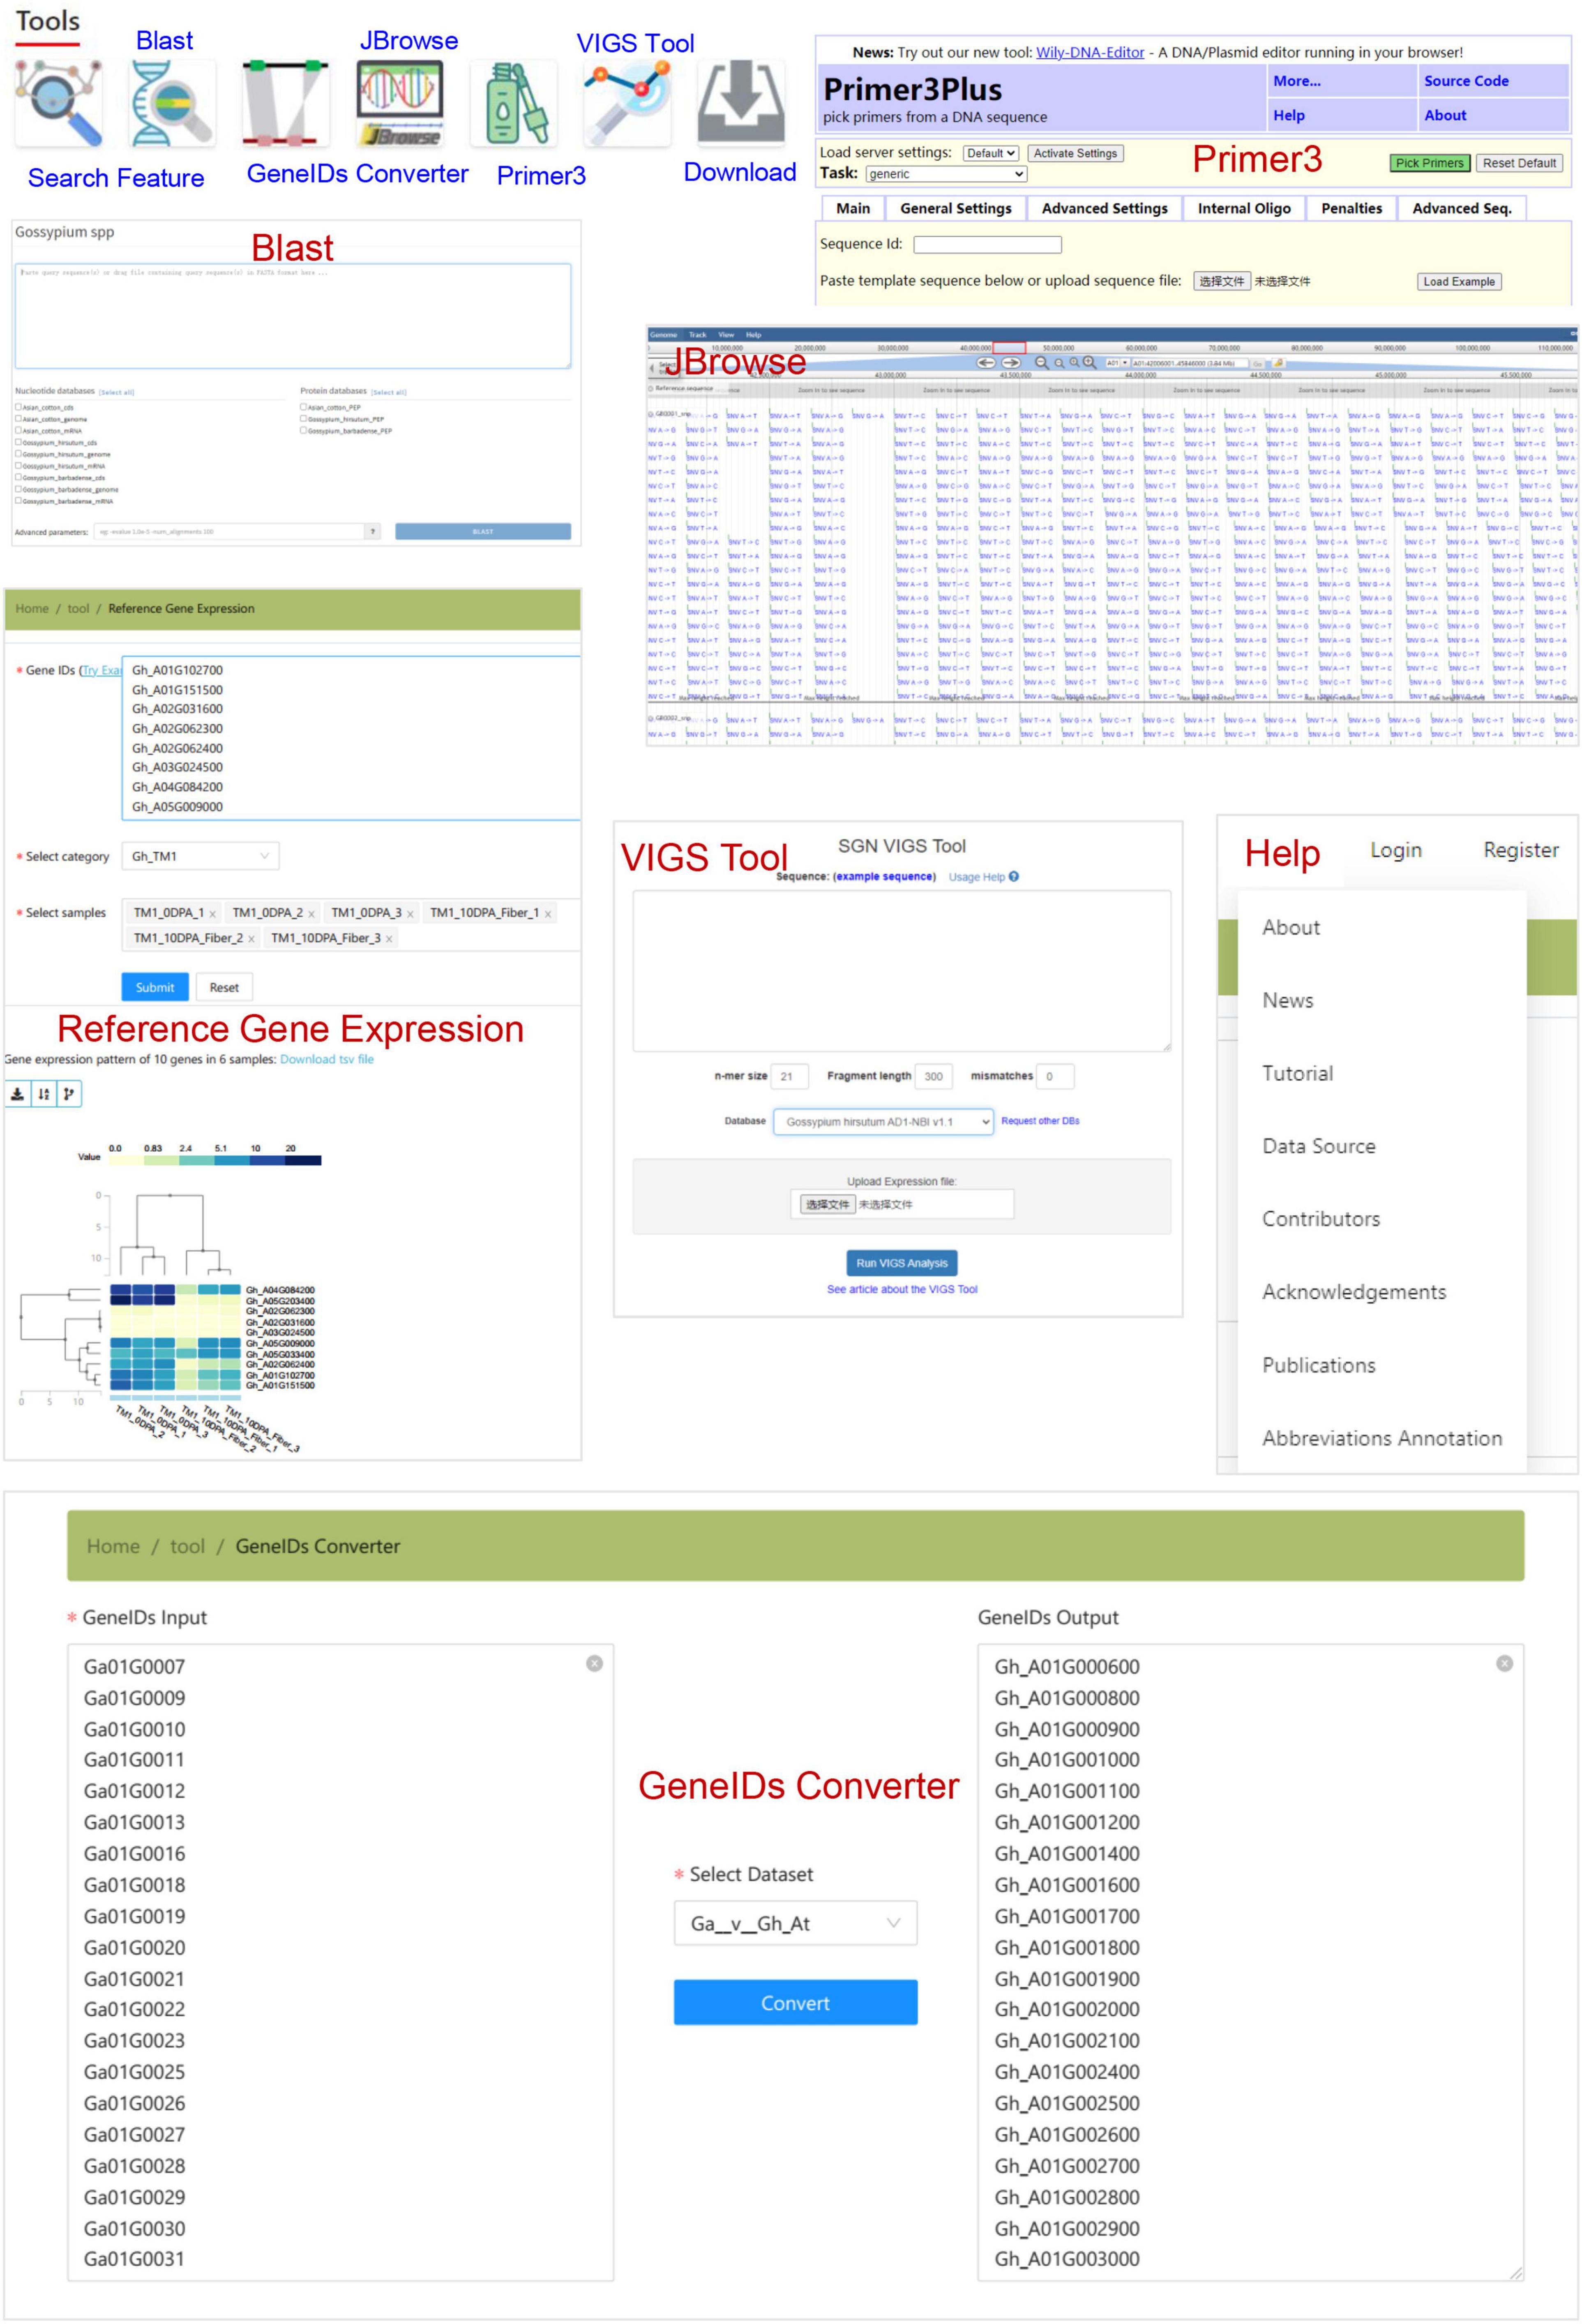
Task: Remove the TM1_0DPA_3 sample tag
Action: tap(410, 914)
